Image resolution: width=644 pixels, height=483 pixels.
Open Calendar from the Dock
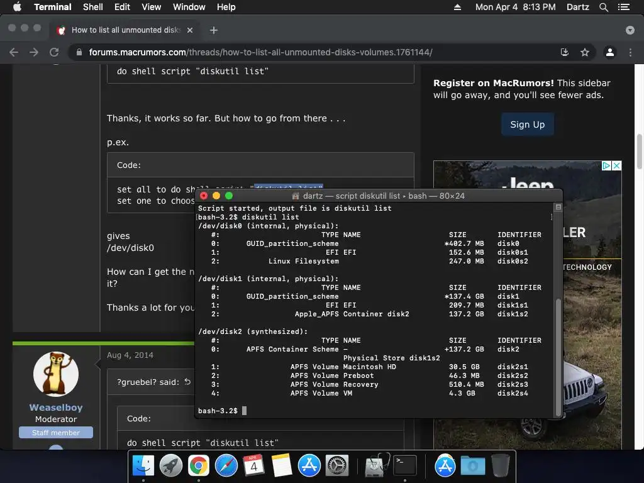[x=254, y=466]
